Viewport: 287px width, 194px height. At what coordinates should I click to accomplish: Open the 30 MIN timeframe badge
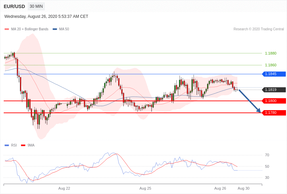pos(36,6)
